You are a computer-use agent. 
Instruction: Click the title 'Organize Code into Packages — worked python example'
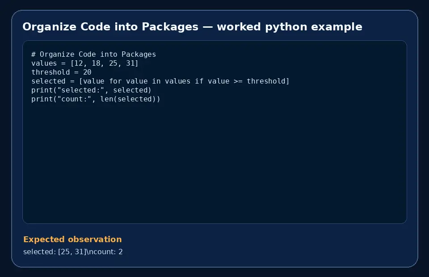click(x=192, y=27)
